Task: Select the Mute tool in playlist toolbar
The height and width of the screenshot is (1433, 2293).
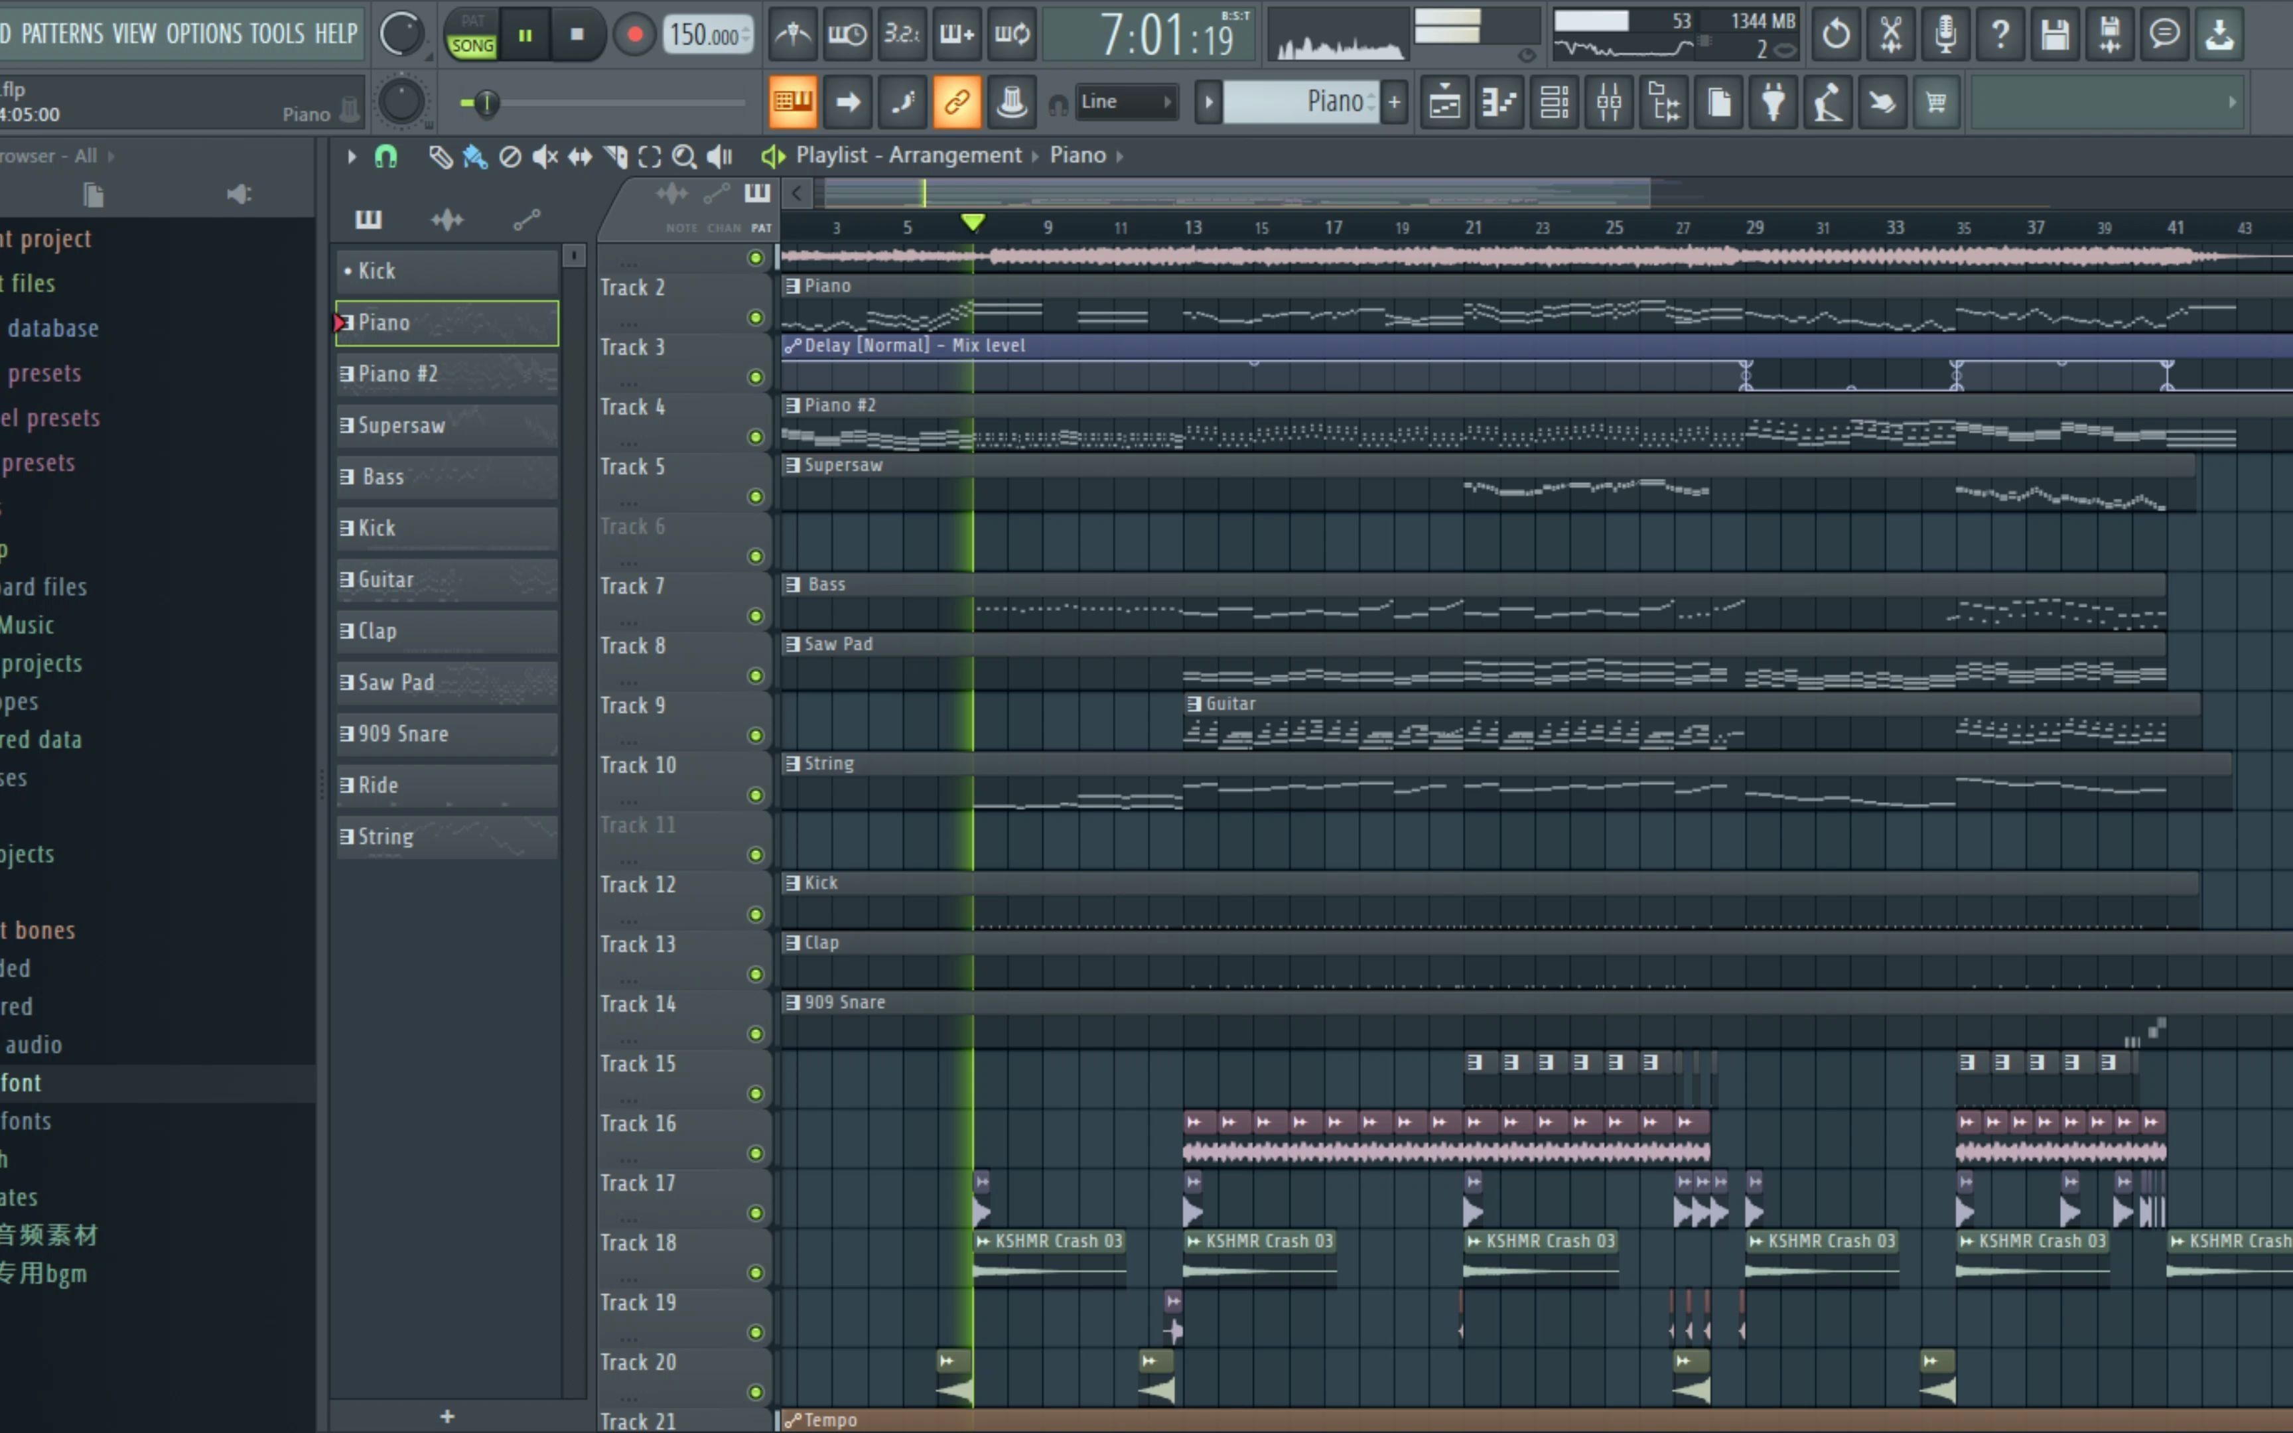Action: point(544,157)
